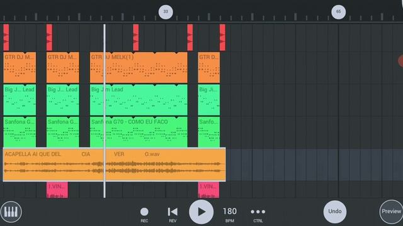Viewport: 403px width, 226px height.
Task: Select the first Big J... Lead clip
Action: tap(20, 100)
